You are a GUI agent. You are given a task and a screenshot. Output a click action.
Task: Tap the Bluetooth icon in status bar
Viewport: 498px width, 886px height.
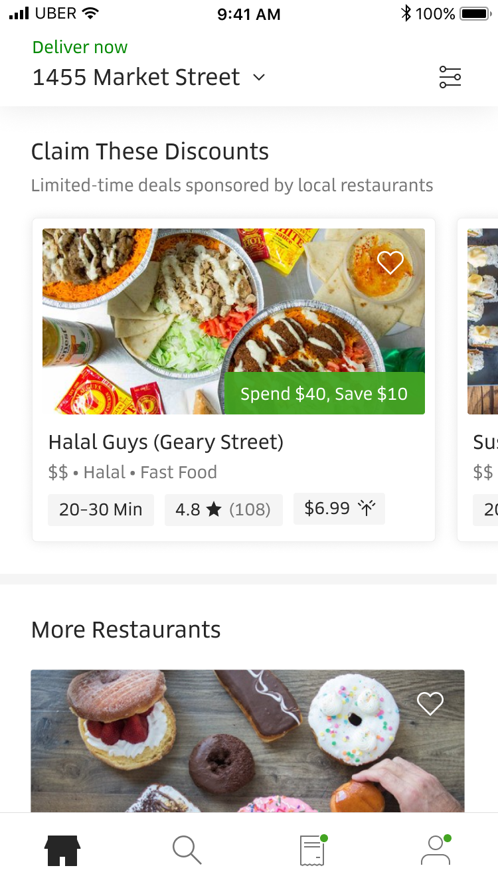click(406, 13)
